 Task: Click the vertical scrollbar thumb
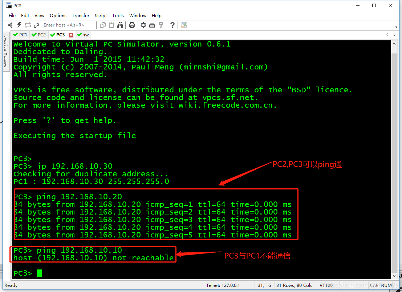pos(394,164)
